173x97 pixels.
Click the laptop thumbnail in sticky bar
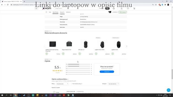pyautogui.click(x=110, y=12)
